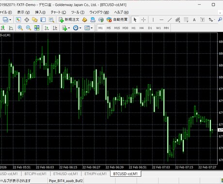This screenshot has width=223, height=184.
Task: Toggle the 自動売買 auto trading button
Action: click(x=117, y=20)
